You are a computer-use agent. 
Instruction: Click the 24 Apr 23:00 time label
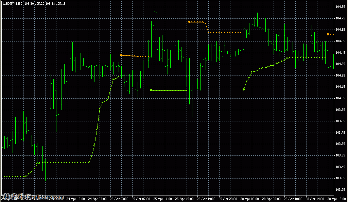click(x=97, y=199)
